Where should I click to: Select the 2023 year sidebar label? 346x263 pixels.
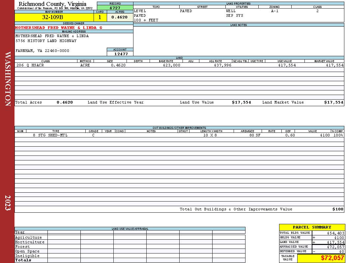[8, 203]
